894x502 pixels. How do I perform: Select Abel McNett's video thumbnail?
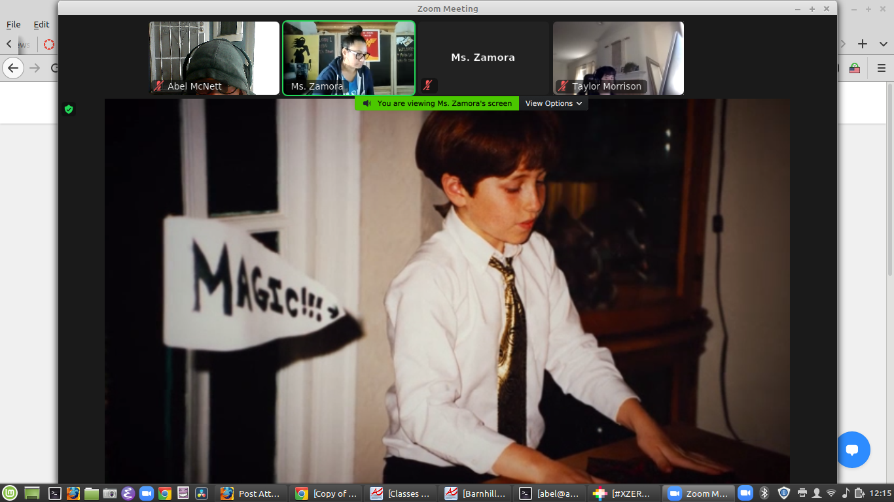click(214, 58)
